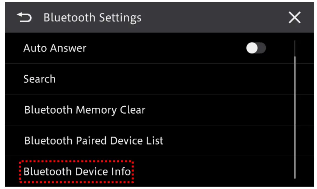Viewport: 317px width, 189px height.
Task: Tap the Auto Answer label
Action: click(55, 48)
